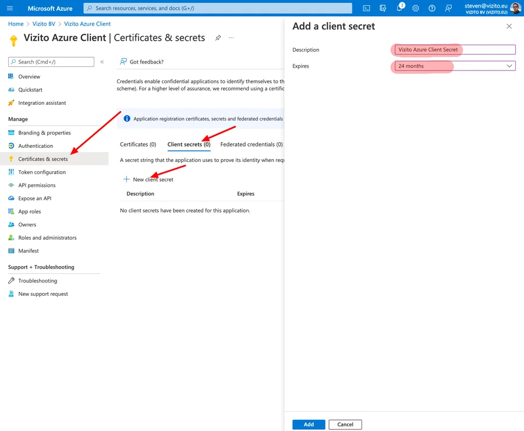The image size is (524, 431).
Task: Switch to the Certificates (0) tab
Action: 138,144
